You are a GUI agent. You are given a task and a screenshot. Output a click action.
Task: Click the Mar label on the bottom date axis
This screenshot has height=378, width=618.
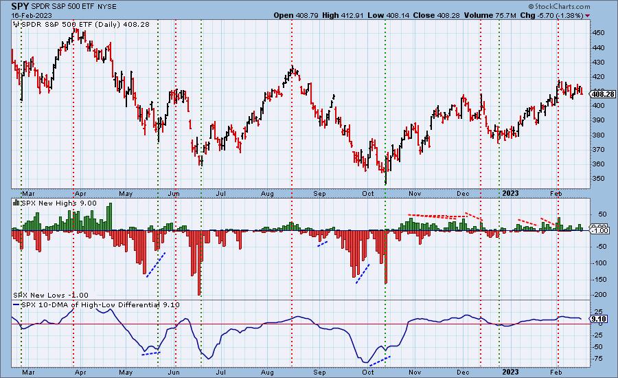tap(28, 372)
